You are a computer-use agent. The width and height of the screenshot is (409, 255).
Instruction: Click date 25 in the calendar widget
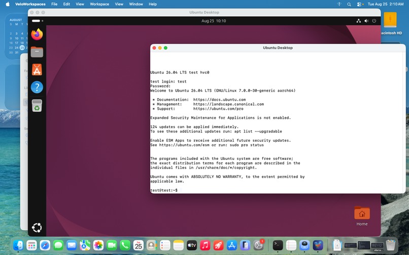[22, 48]
